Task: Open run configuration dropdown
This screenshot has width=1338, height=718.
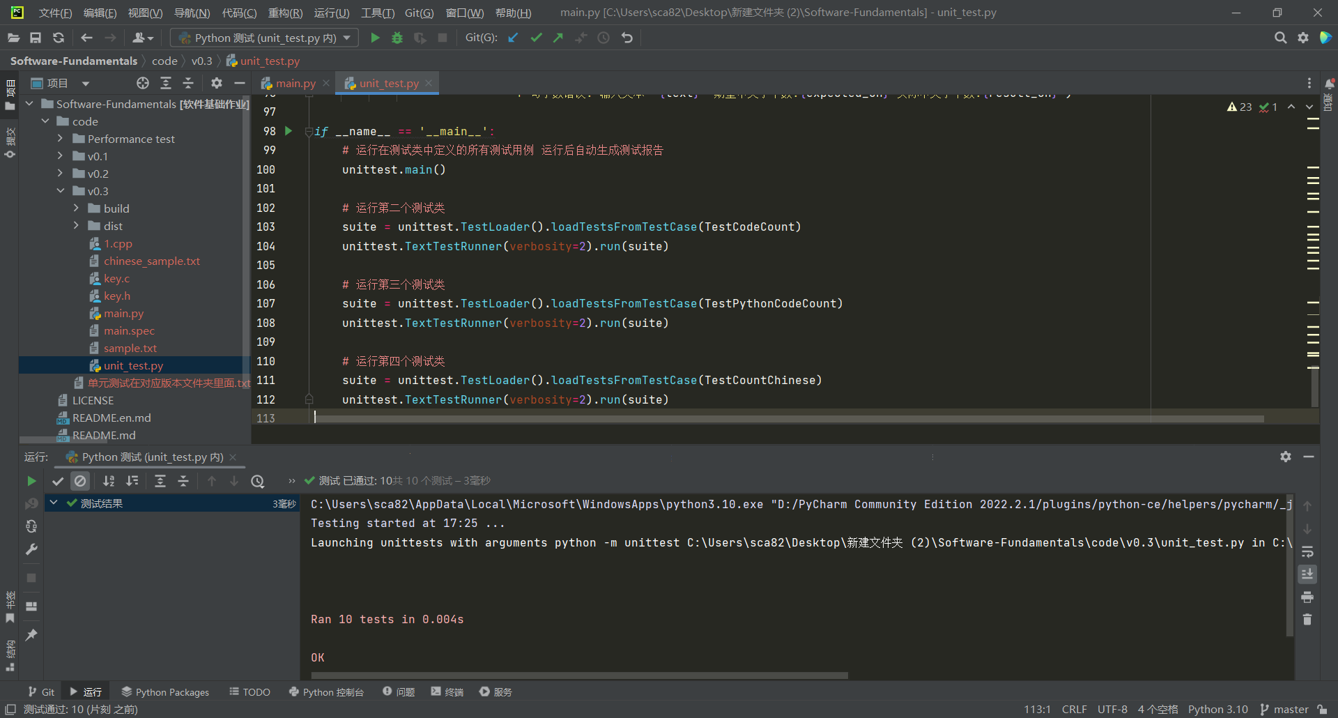Action: pos(264,38)
